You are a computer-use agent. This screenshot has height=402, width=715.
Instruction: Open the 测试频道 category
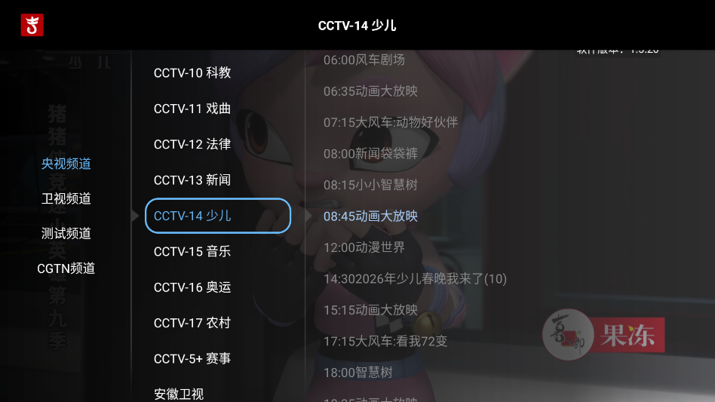pos(66,233)
